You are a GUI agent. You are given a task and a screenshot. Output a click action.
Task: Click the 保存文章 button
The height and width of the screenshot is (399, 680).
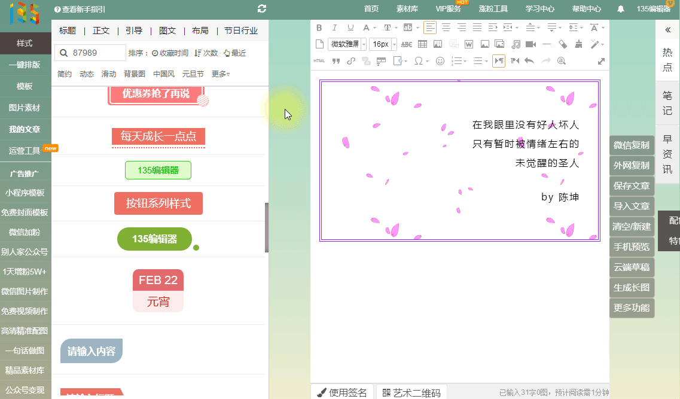(631, 186)
